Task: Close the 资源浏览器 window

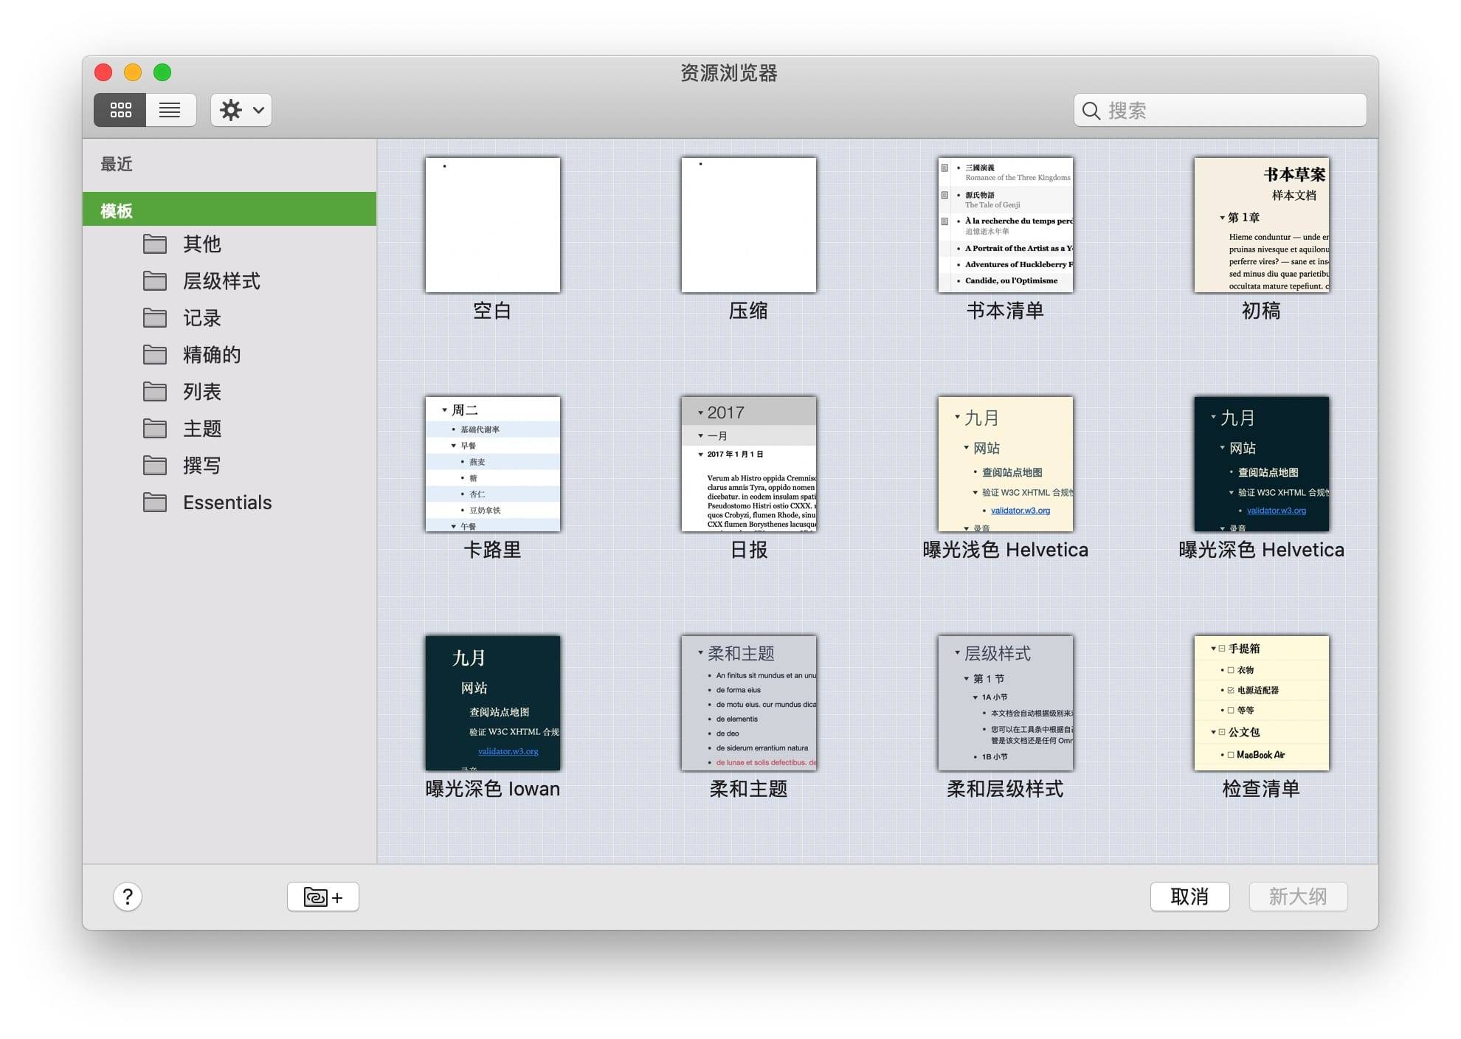Action: click(103, 72)
